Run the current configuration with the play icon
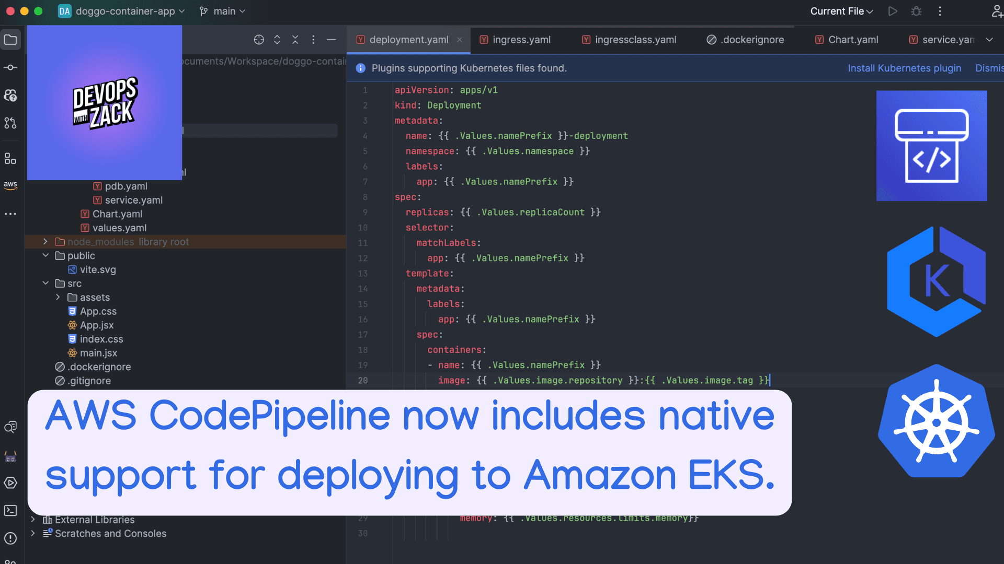The image size is (1004, 564). 893,11
